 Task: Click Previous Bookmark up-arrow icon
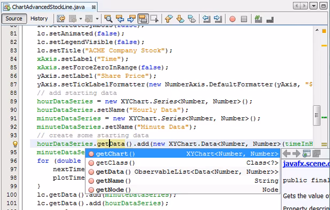169,19
